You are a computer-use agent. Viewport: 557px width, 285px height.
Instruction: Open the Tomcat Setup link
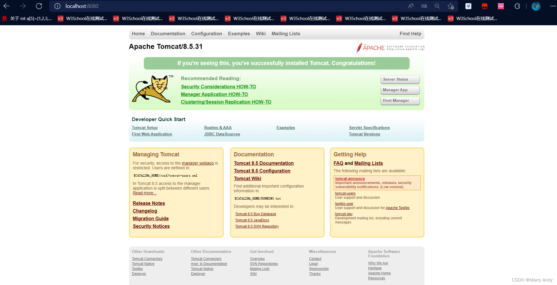click(145, 128)
